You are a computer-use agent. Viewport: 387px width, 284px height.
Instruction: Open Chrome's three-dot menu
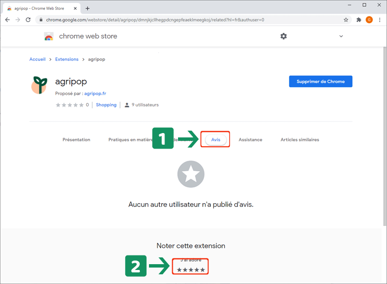pos(380,20)
